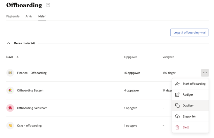Click the Offboarding Salesteam red flower icon
Image resolution: width=214 pixels, height=138 pixels.
coord(10,108)
